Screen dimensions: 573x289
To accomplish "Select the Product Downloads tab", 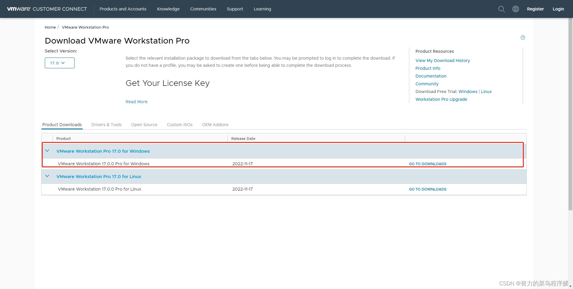I will click(x=62, y=125).
